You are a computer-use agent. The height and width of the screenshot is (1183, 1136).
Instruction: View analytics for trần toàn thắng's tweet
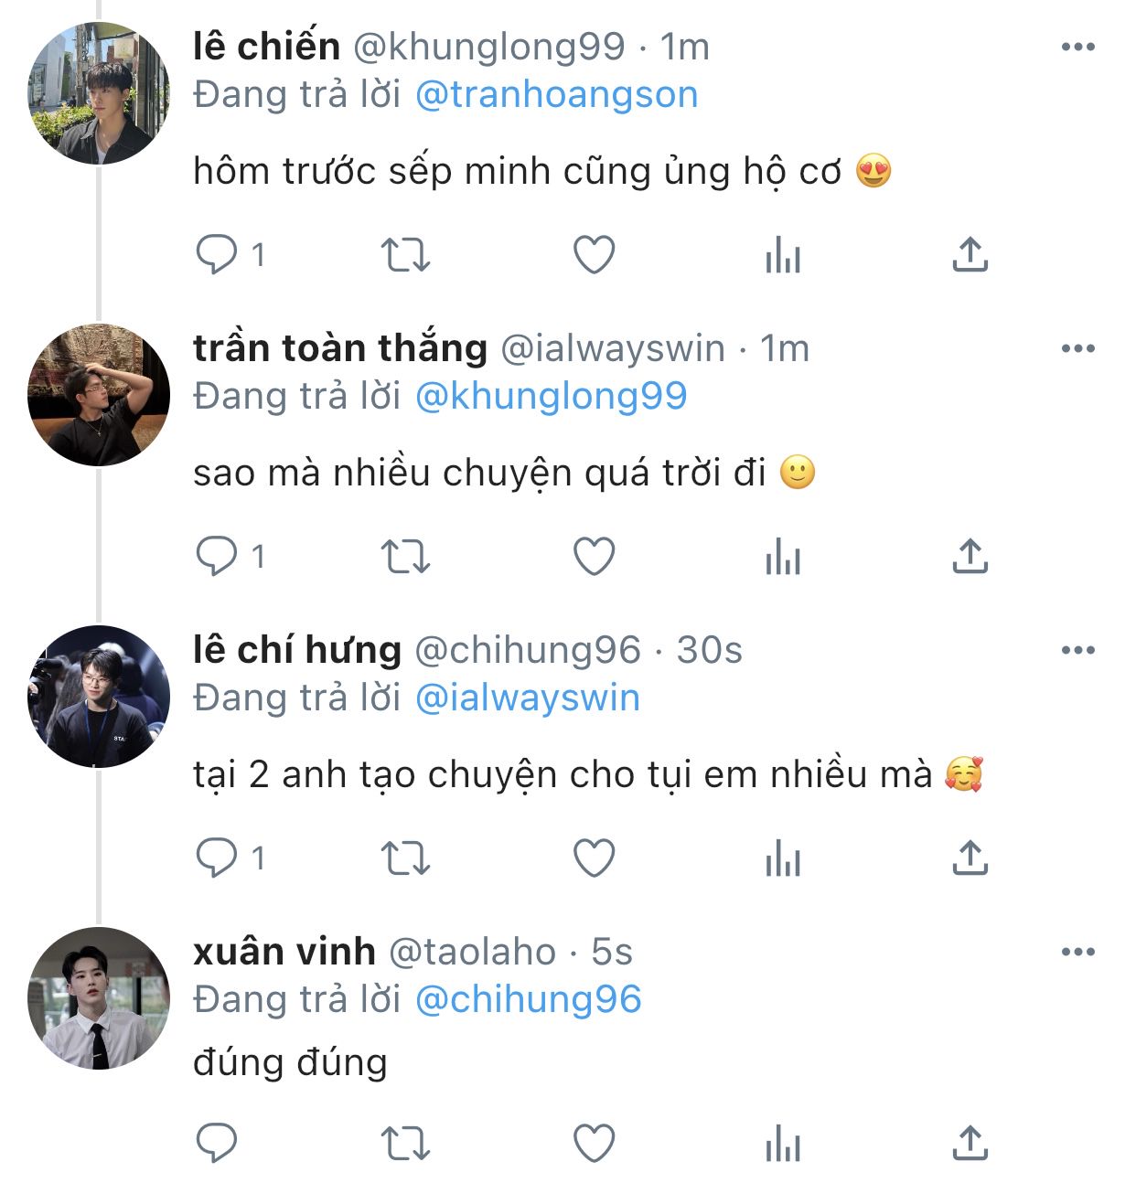click(x=783, y=557)
